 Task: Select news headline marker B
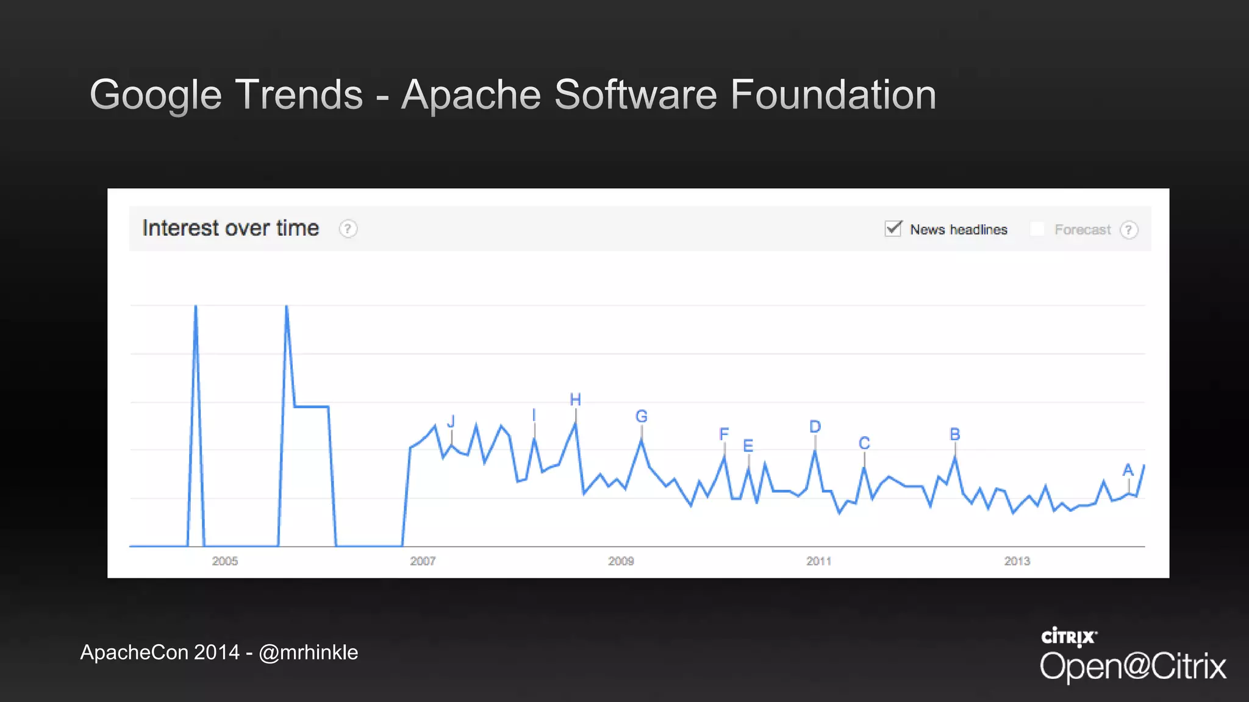point(955,434)
